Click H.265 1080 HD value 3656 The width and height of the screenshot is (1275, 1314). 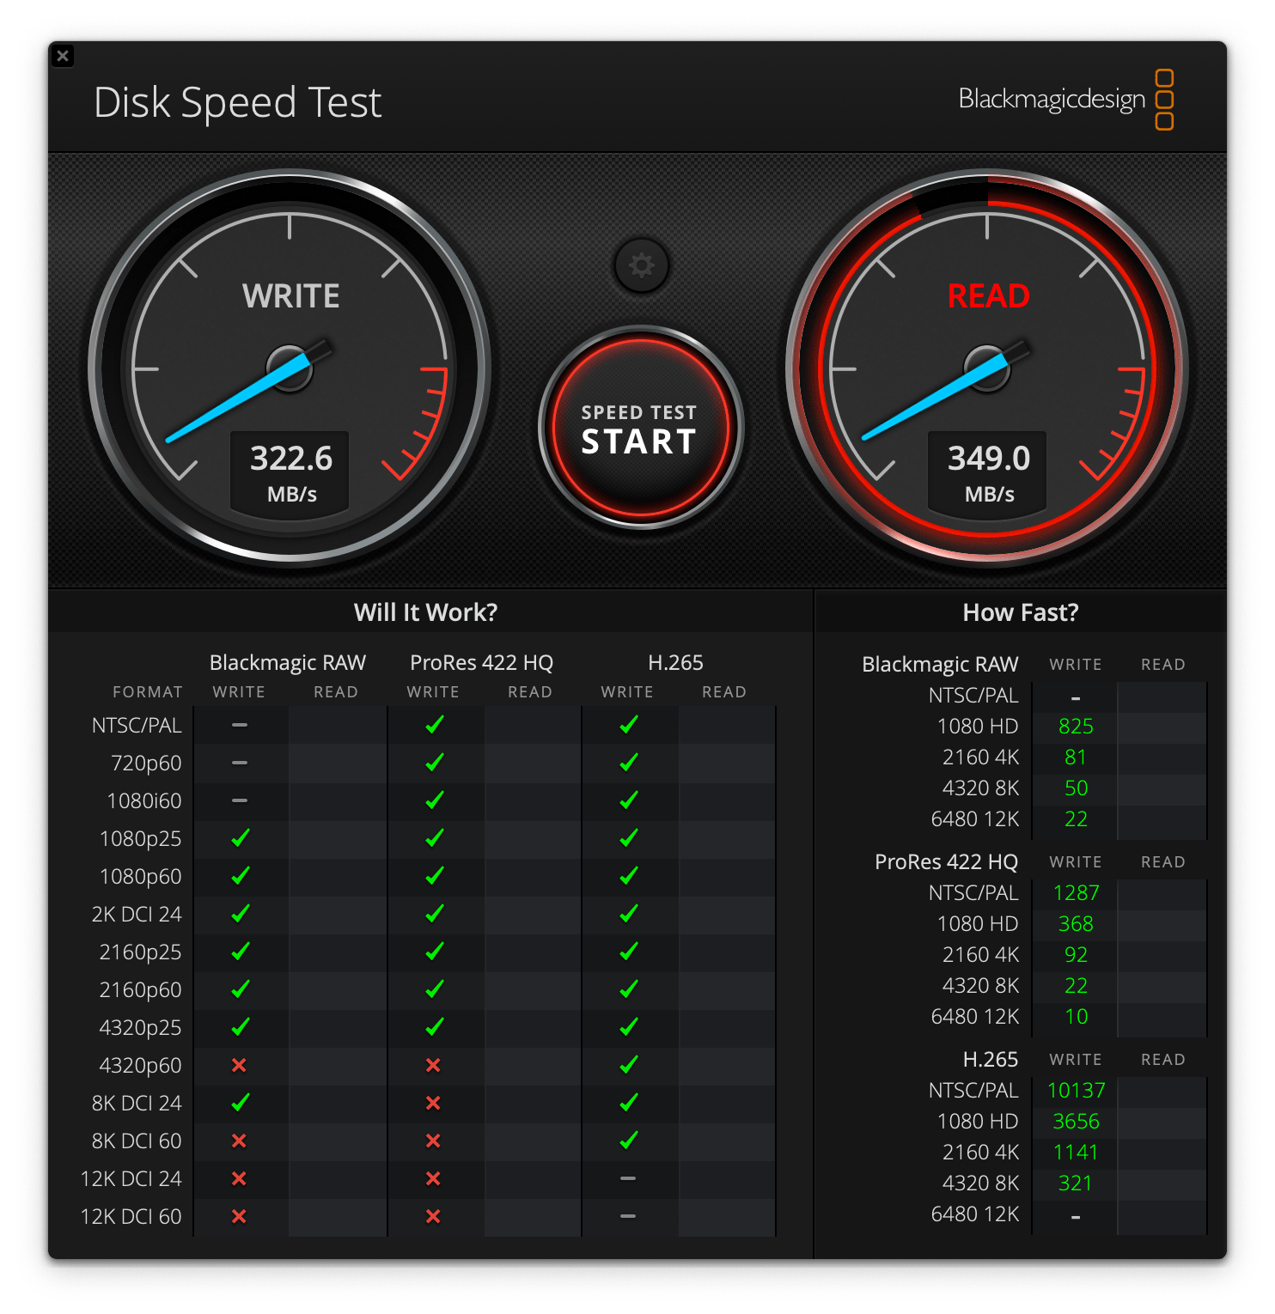pyautogui.click(x=1076, y=1122)
